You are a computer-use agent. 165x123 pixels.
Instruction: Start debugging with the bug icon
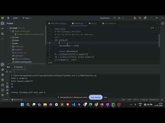(x=119, y=18)
